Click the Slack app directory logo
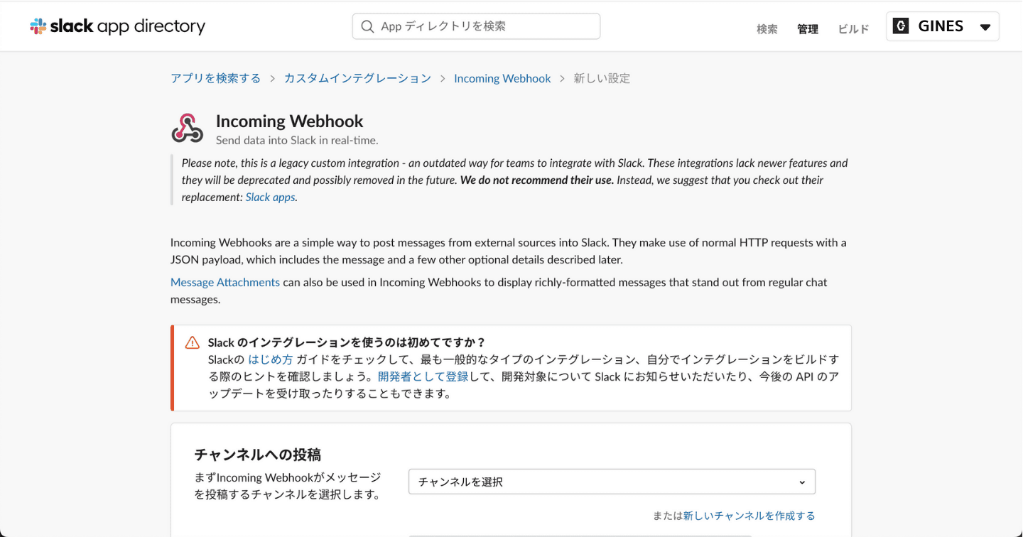The image size is (1023, 537). [x=117, y=26]
